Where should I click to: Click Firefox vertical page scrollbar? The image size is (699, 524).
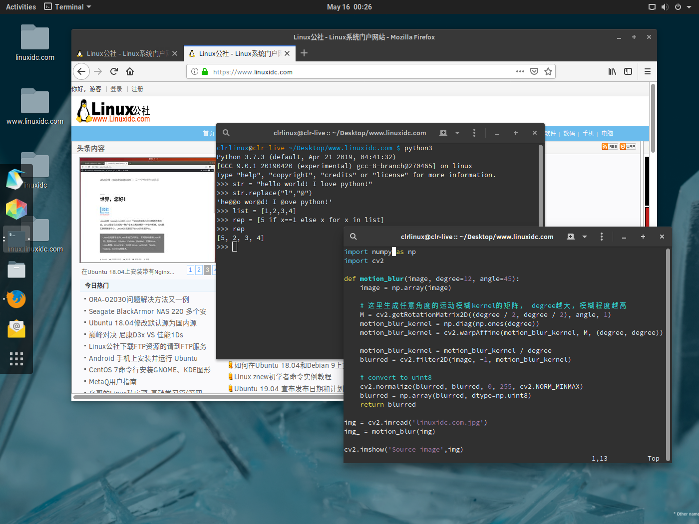pyautogui.click(x=653, y=118)
